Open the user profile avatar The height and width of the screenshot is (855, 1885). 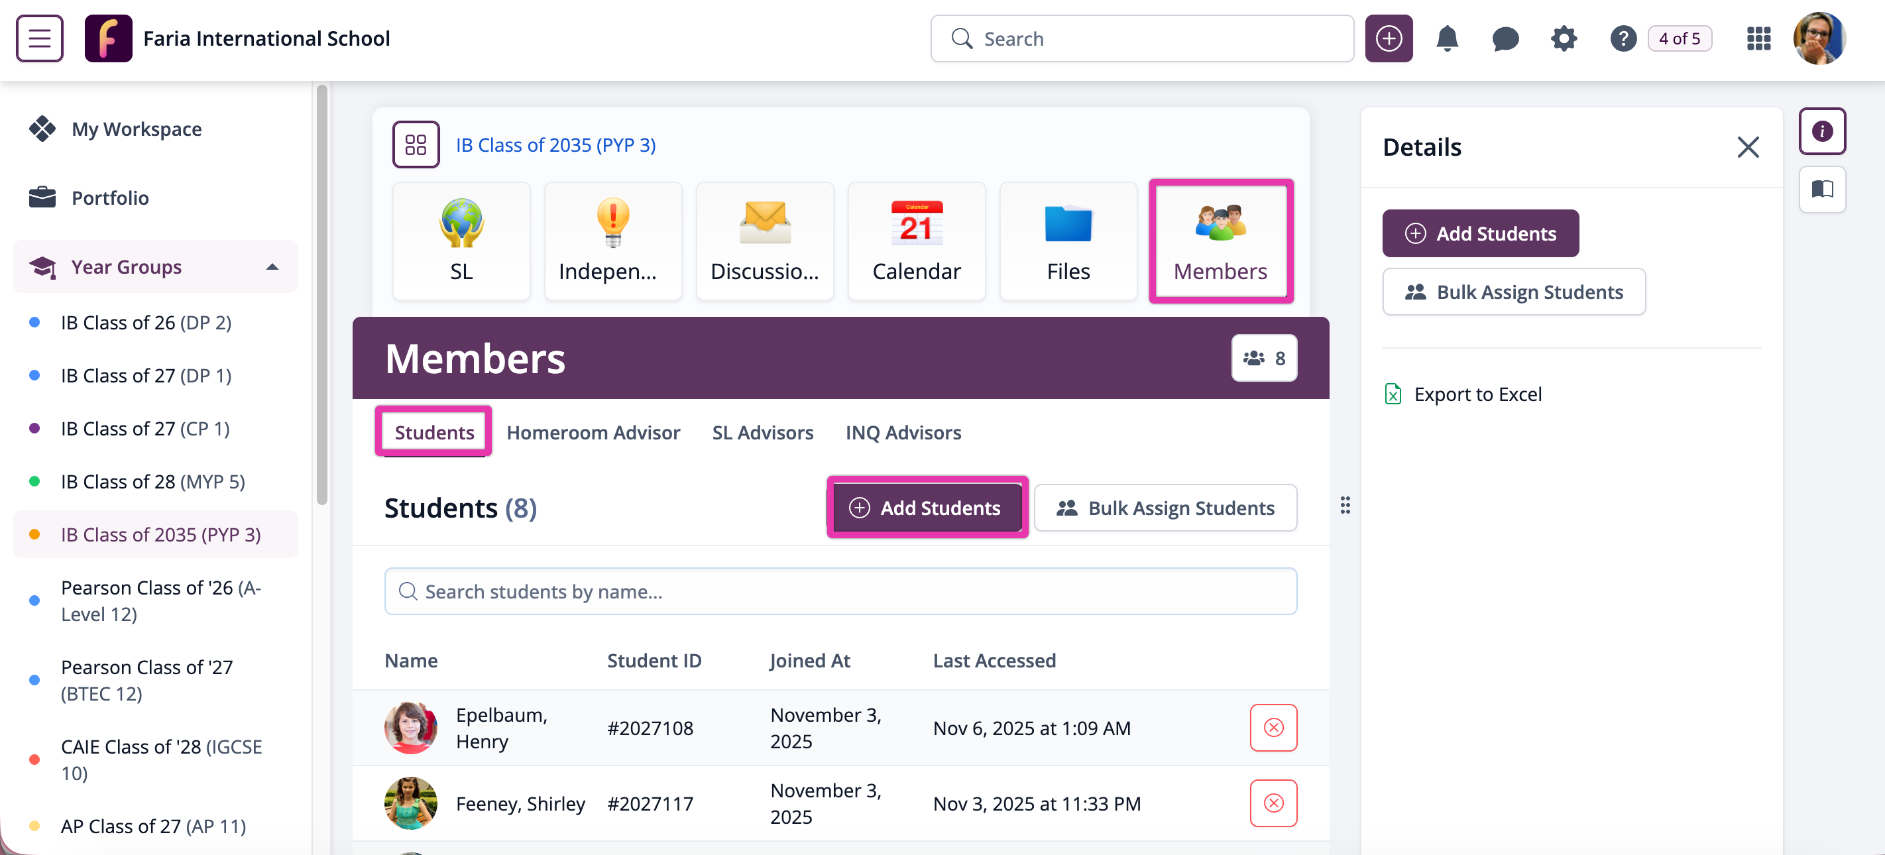[x=1819, y=38]
